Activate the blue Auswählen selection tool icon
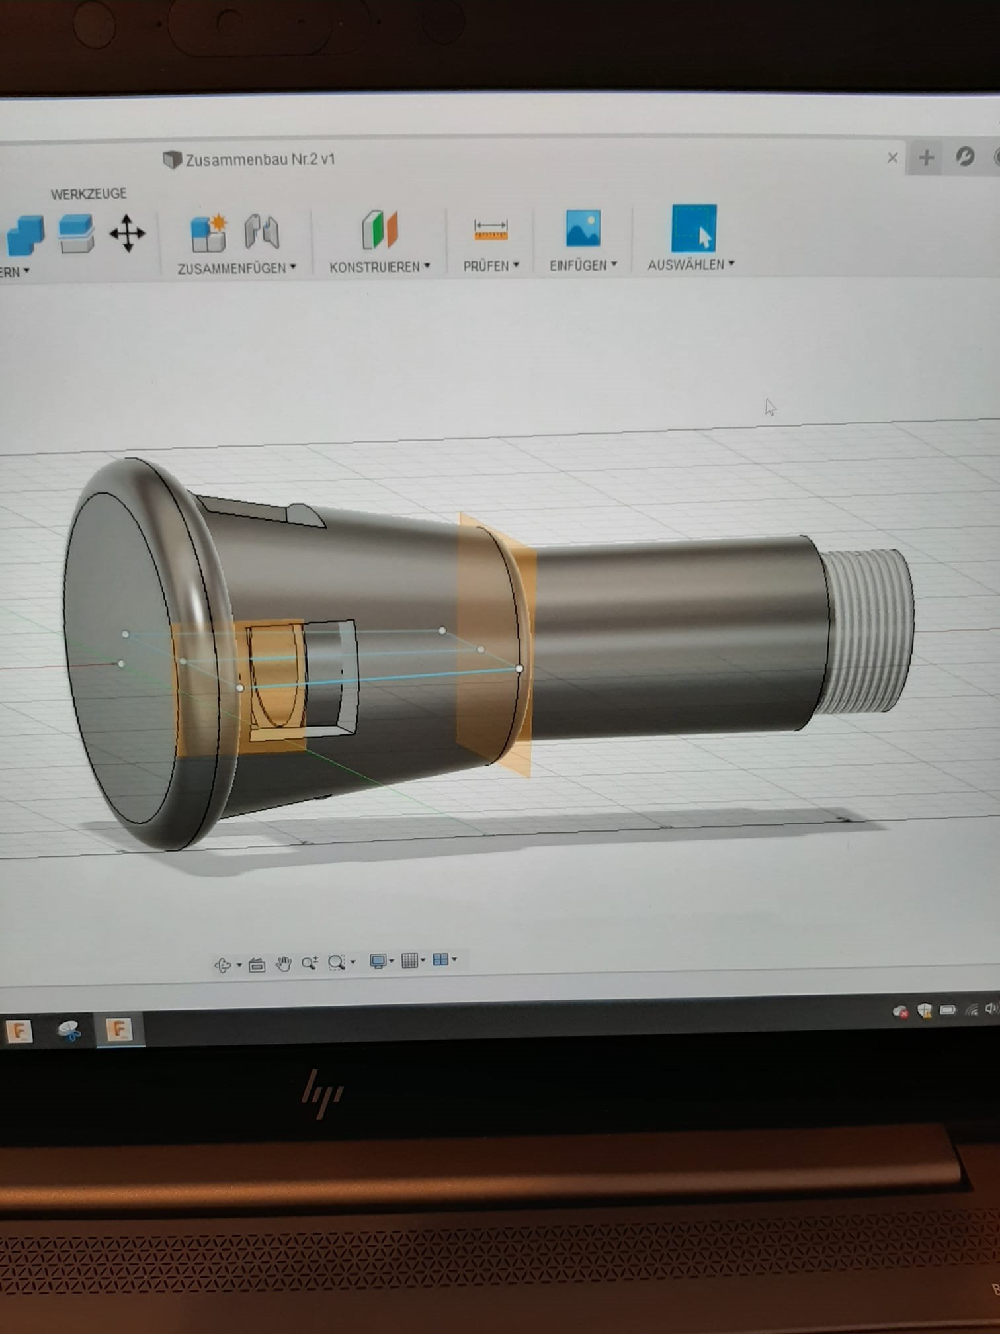Viewport: 1000px width, 1334px height. 693,228
